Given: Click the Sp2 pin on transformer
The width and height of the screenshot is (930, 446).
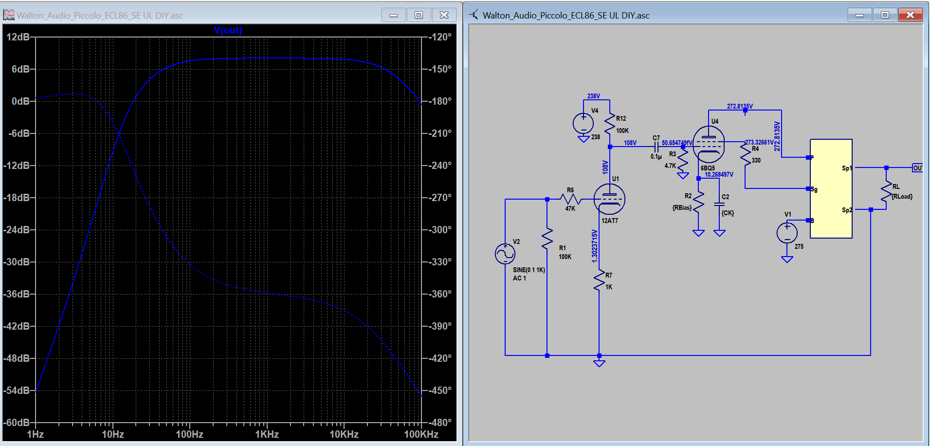Looking at the screenshot, I should pos(846,210).
